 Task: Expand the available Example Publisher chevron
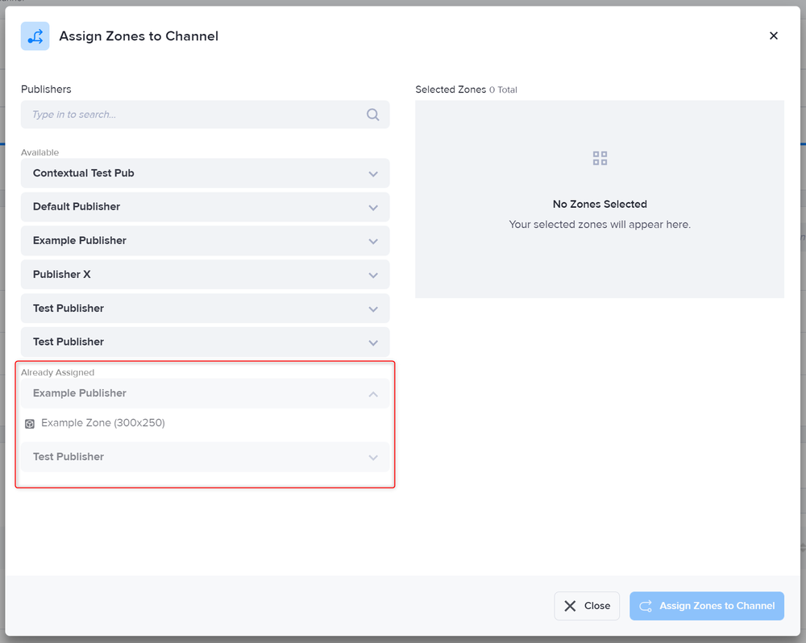[373, 242]
